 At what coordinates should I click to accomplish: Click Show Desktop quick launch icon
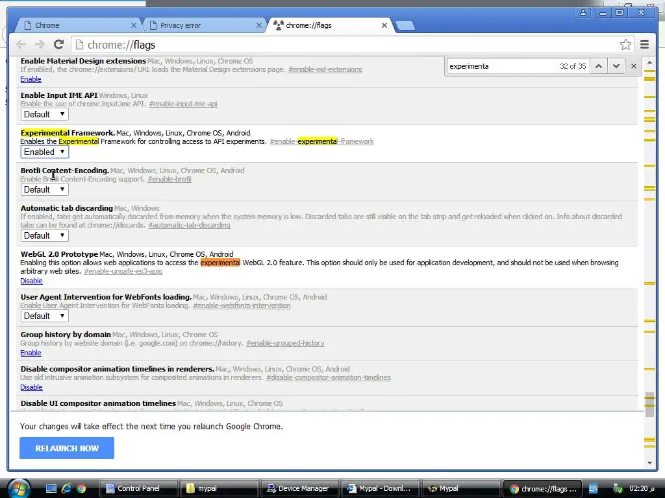(51, 489)
